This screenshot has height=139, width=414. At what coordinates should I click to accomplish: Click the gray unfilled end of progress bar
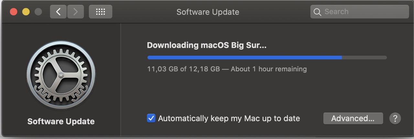pyautogui.click(x=364, y=57)
